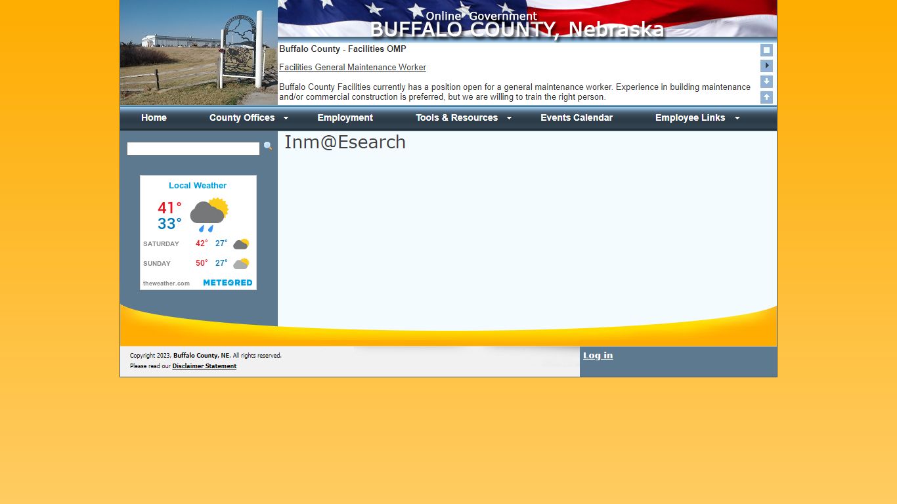Click the ticker down arrow icon

click(x=766, y=81)
